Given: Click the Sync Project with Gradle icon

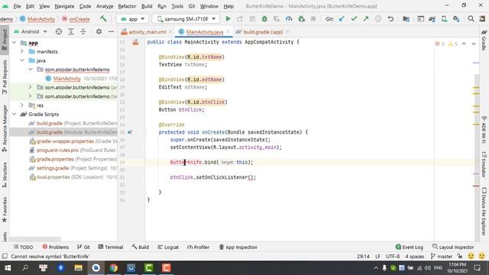Looking at the screenshot, I should [x=432, y=19].
